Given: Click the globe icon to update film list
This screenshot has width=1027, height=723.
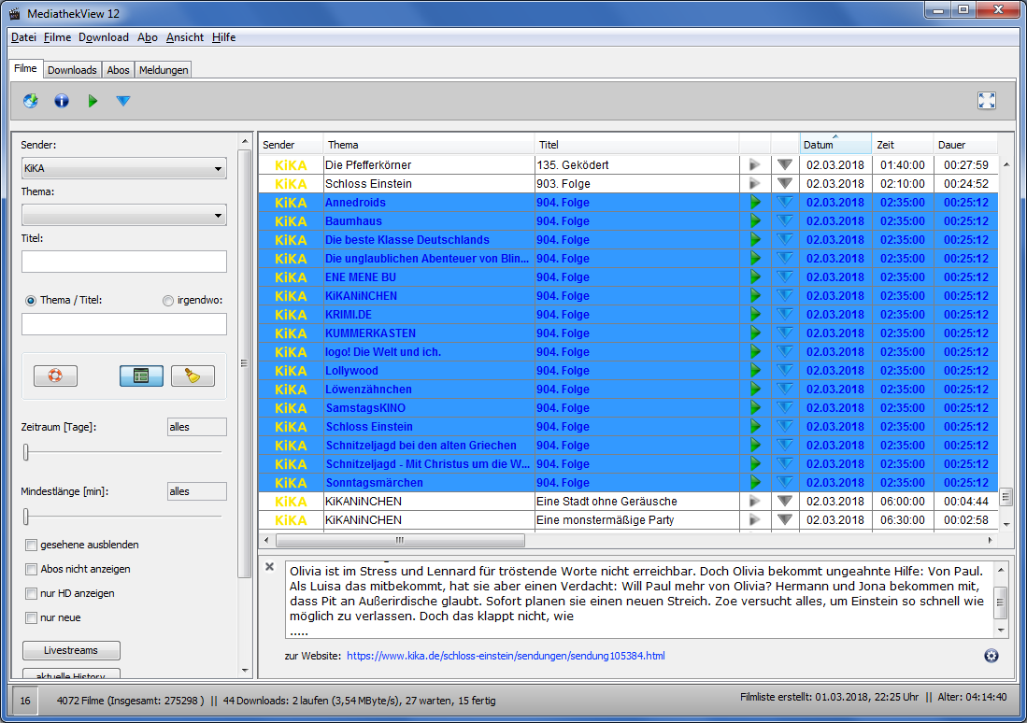Looking at the screenshot, I should click(x=31, y=101).
